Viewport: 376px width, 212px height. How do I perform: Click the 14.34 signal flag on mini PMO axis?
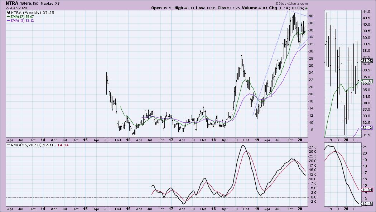coord(367,190)
